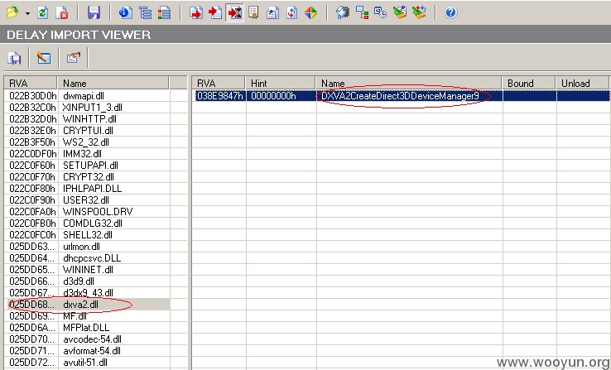The height and width of the screenshot is (370, 611).
Task: Click DXVA2CreateDirect3DDeviceManager9 function entry
Action: (x=400, y=96)
